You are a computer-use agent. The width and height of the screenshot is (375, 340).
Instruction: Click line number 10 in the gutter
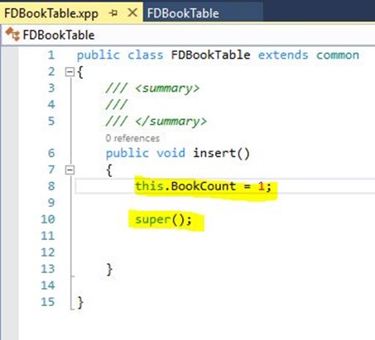pyautogui.click(x=48, y=219)
